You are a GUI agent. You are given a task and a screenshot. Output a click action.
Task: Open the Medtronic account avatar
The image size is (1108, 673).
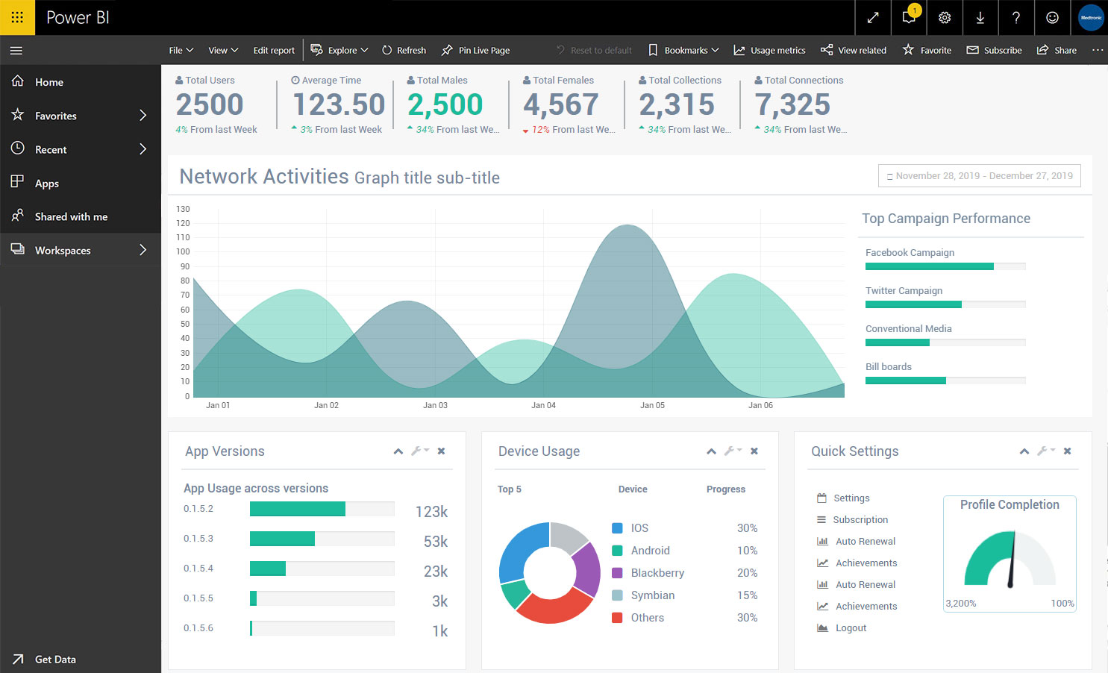[x=1091, y=17]
